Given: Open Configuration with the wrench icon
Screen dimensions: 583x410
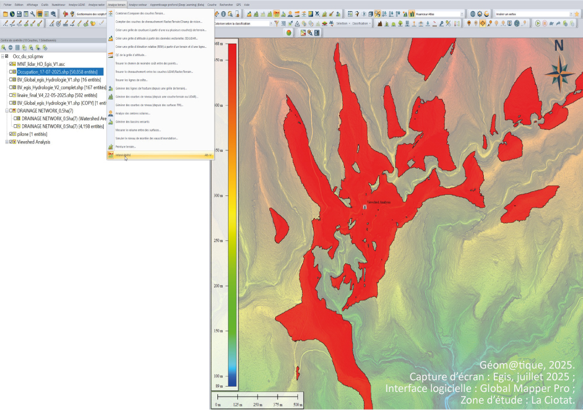Looking at the screenshot, I should pyautogui.click(x=33, y=13).
